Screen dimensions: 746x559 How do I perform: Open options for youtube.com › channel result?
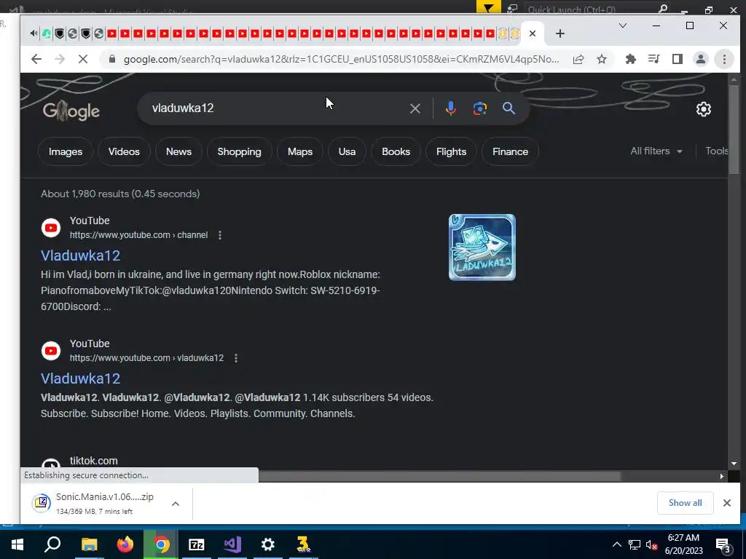click(x=220, y=235)
